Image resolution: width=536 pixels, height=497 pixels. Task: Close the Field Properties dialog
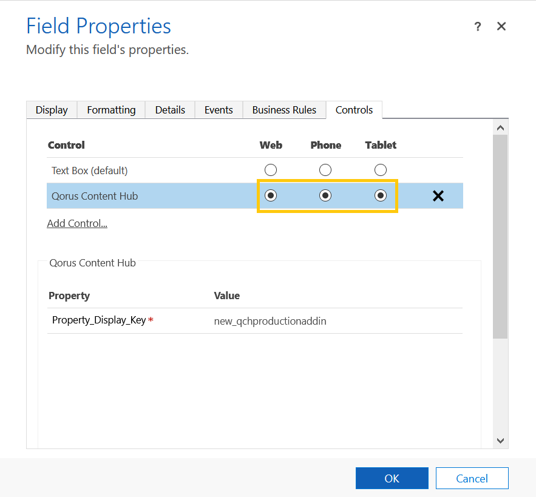[x=501, y=26]
